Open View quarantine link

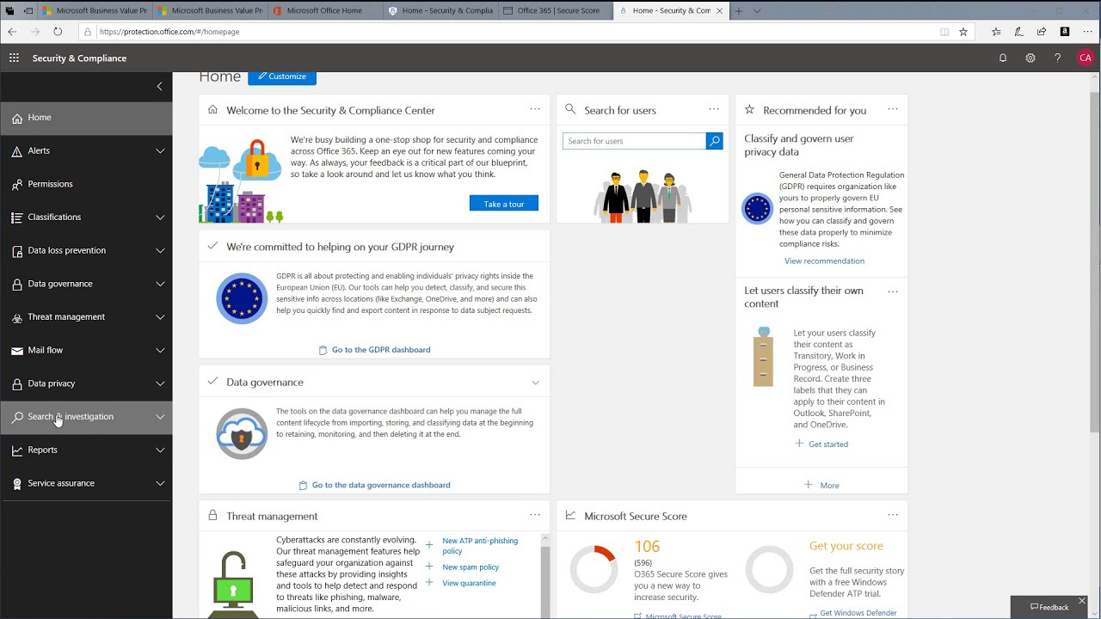pos(469,583)
